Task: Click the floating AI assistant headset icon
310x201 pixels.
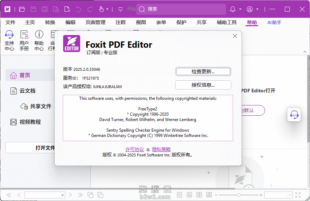Action: point(294,114)
